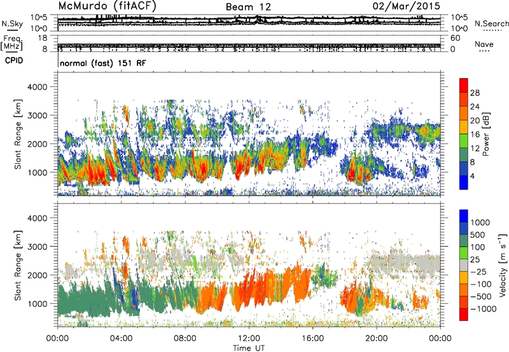The height and width of the screenshot is (352, 509).
Task: Click the left '10^5' noise axis tick
Action: [39, 18]
